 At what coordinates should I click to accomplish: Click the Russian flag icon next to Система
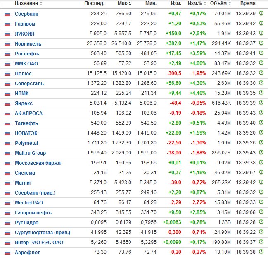click(7, 173)
